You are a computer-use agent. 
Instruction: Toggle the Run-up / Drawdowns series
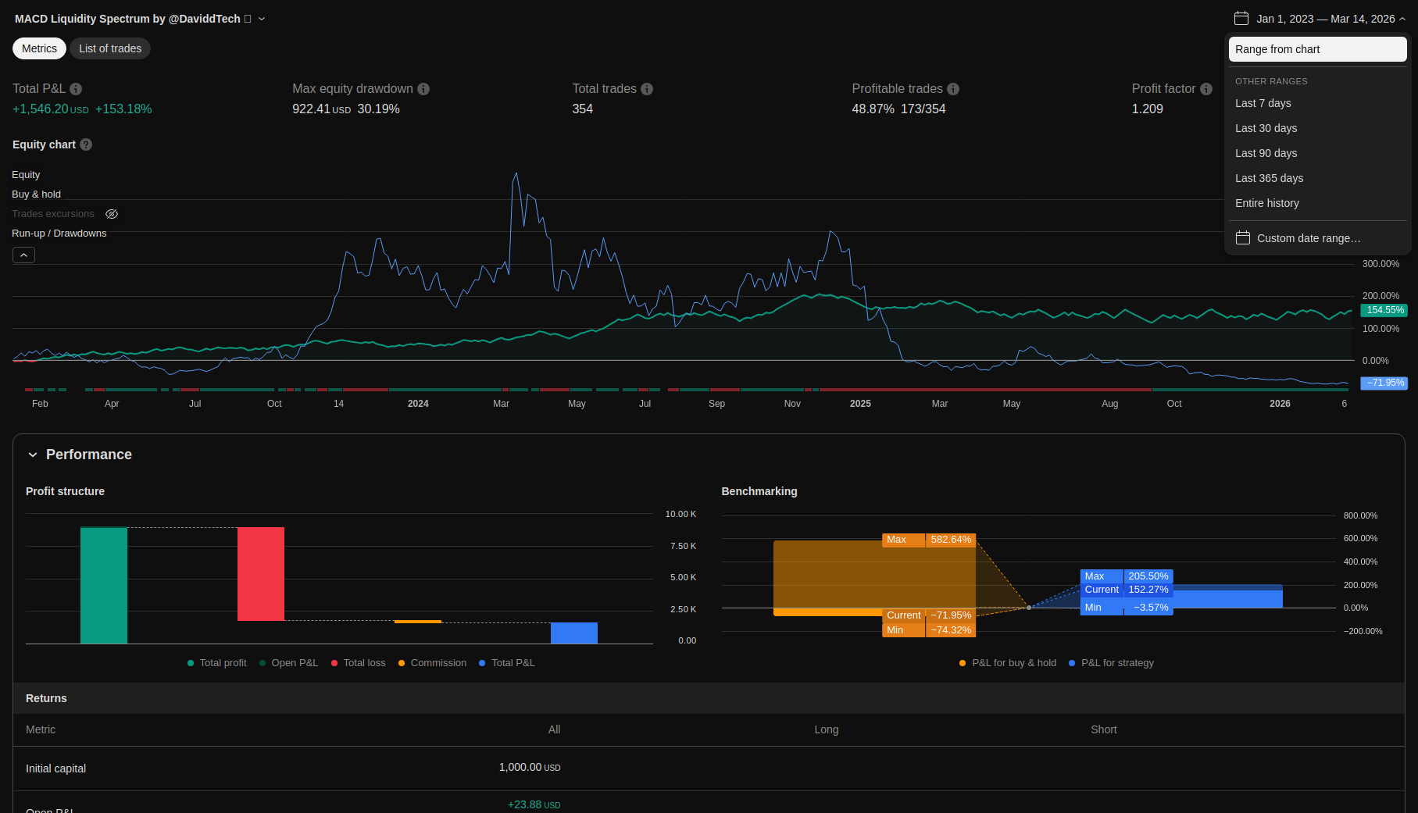tap(59, 234)
